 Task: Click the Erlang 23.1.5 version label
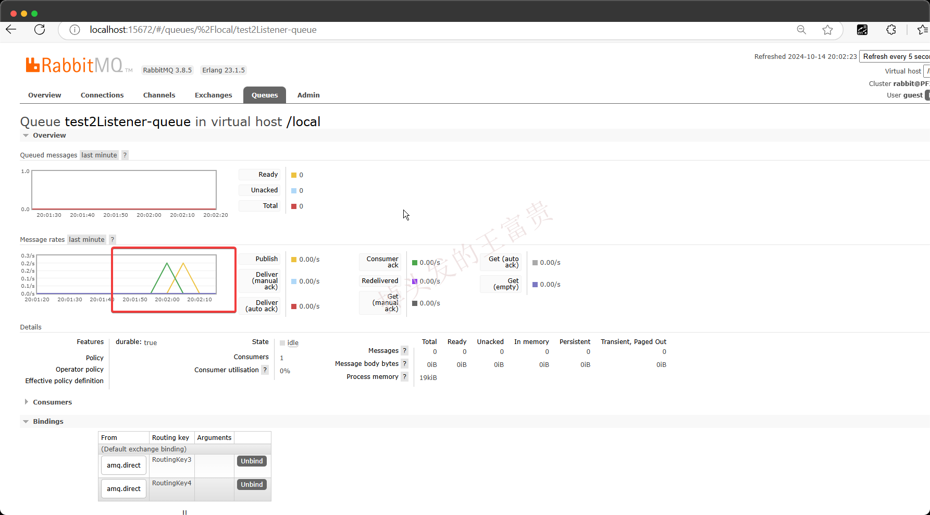click(x=224, y=70)
